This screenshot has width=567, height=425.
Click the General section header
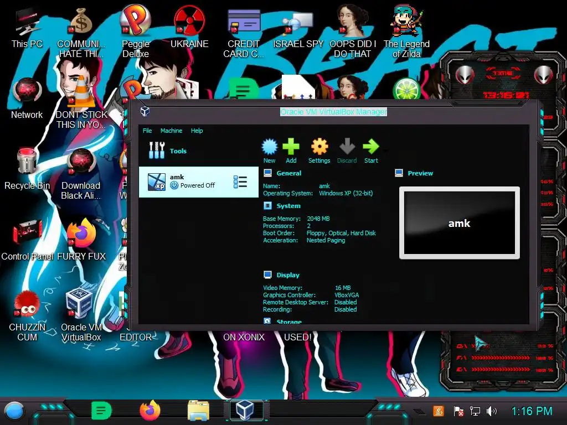(x=288, y=173)
